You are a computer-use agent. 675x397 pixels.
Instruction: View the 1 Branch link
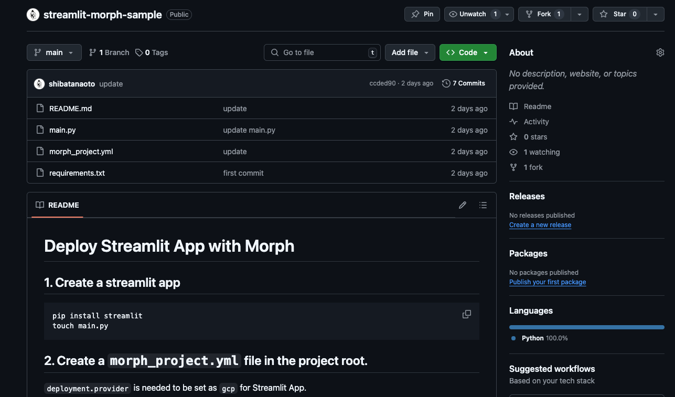[x=109, y=52]
